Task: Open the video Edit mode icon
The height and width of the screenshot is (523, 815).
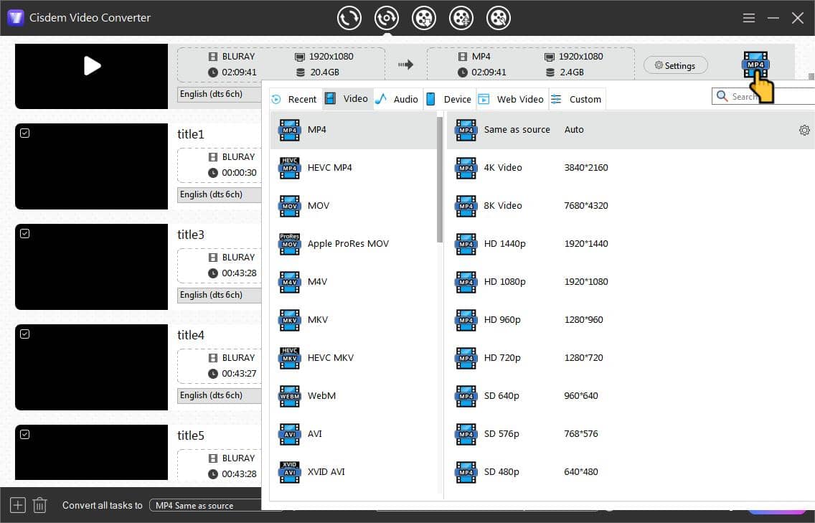Action: pyautogui.click(x=461, y=18)
